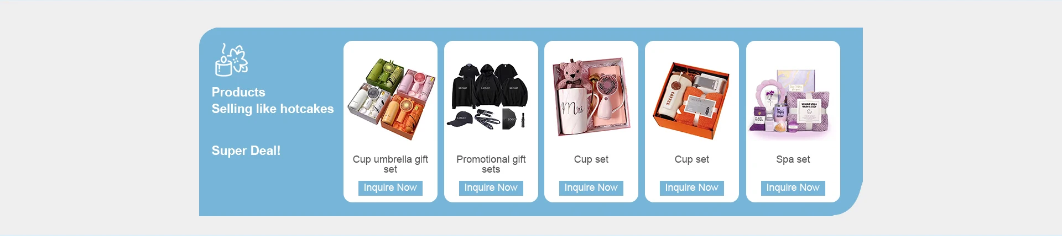This screenshot has height=236, width=1062.
Task: Open the Cup umbrella gift set image
Action: pos(391,99)
